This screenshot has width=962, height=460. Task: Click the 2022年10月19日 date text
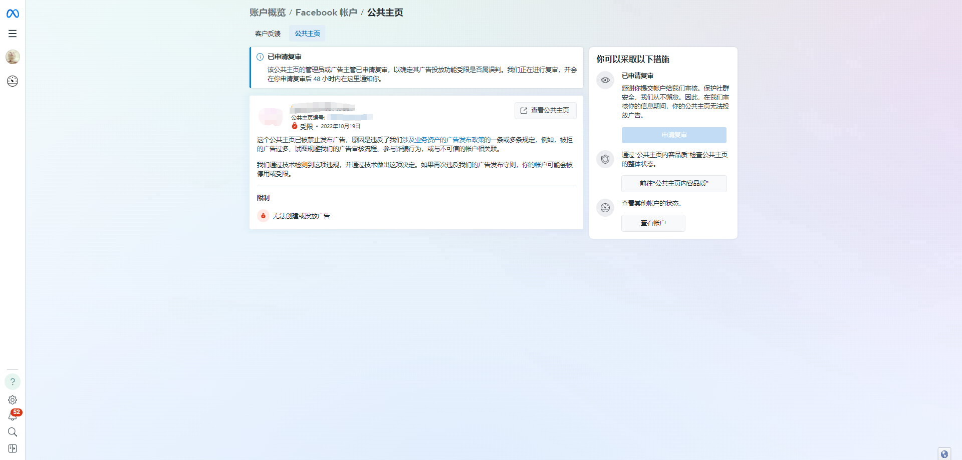click(x=340, y=126)
